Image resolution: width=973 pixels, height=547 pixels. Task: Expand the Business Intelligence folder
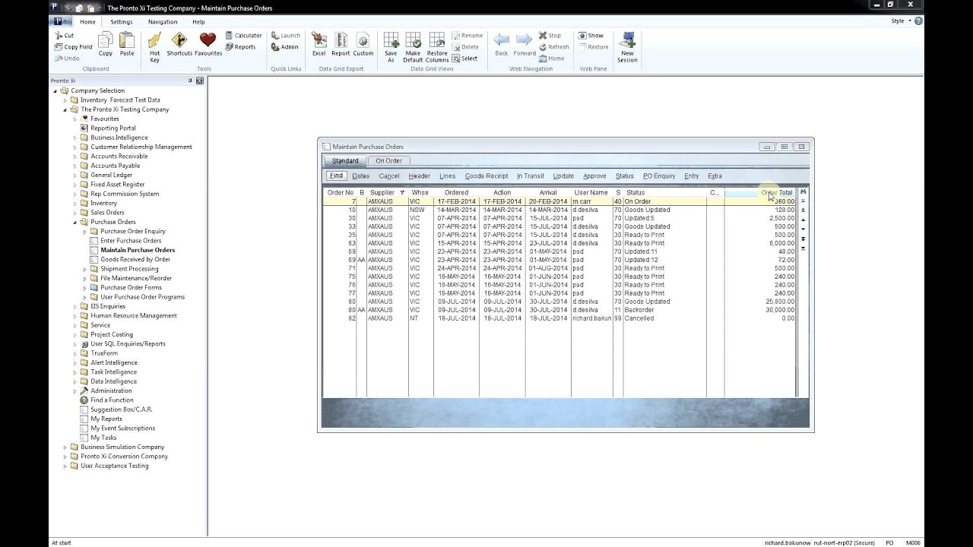click(x=74, y=138)
